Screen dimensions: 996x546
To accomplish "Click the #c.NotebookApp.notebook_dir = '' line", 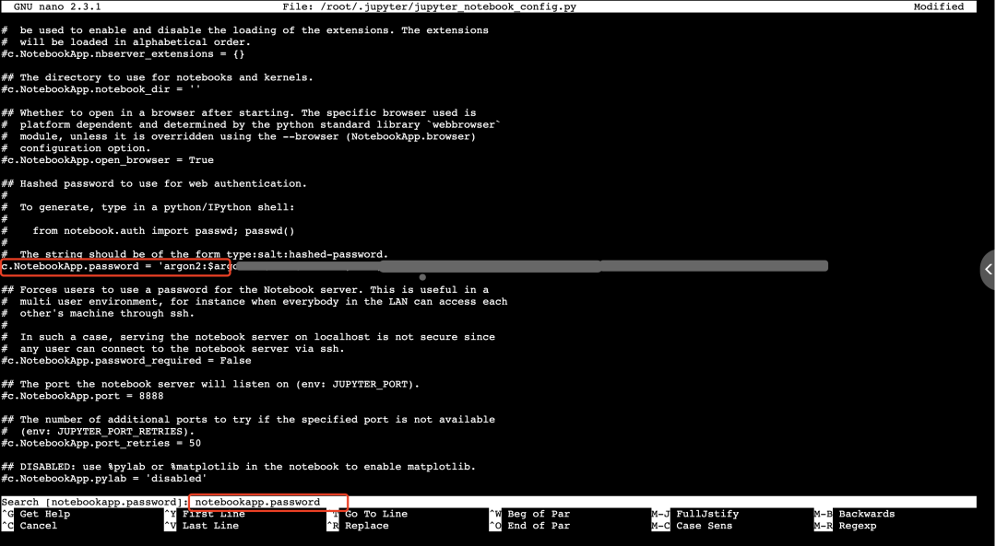I will [101, 89].
